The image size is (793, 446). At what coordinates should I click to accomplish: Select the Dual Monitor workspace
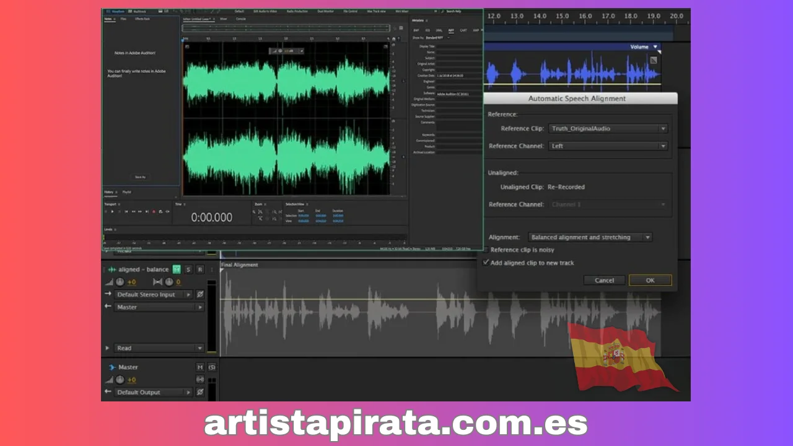coord(325,12)
